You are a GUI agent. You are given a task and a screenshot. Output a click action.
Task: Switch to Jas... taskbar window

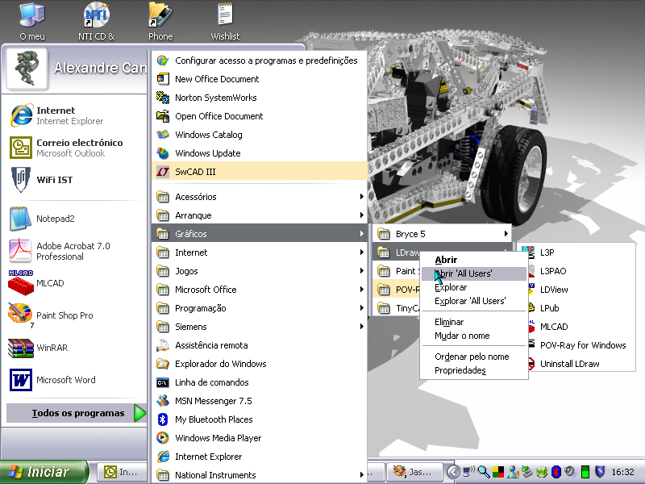tap(414, 472)
